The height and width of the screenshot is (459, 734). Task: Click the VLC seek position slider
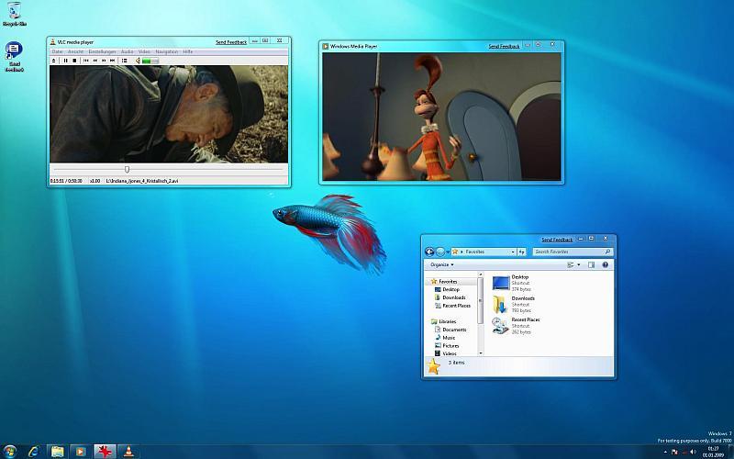[128, 169]
